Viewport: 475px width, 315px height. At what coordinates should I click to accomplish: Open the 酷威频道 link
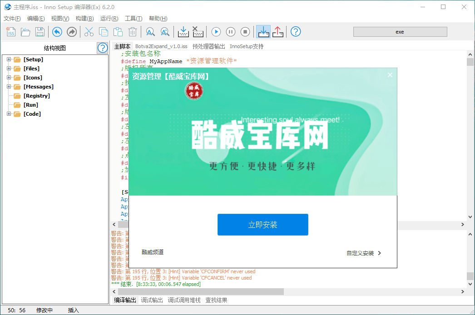click(x=153, y=252)
